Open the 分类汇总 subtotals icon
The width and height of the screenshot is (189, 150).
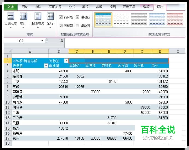coord(11,16)
